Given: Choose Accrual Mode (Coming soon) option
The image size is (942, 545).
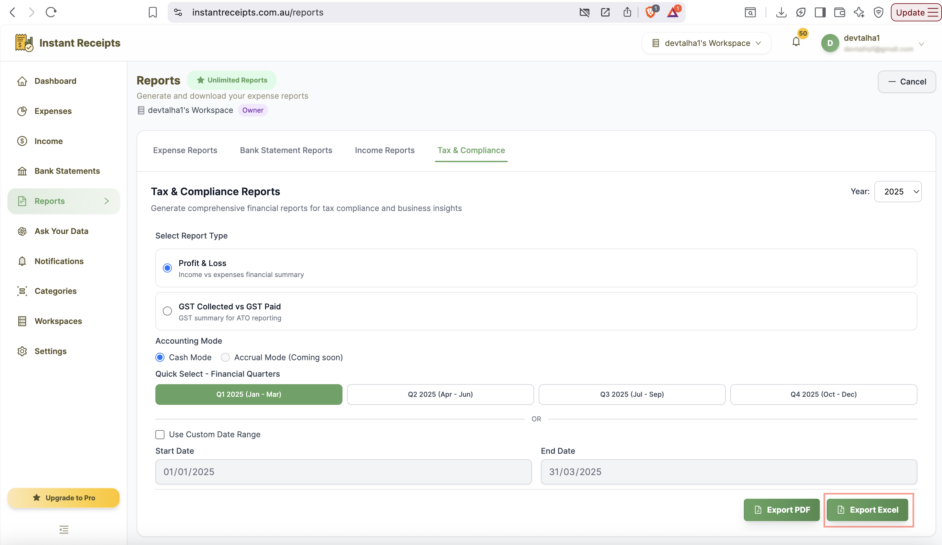Looking at the screenshot, I should [225, 357].
